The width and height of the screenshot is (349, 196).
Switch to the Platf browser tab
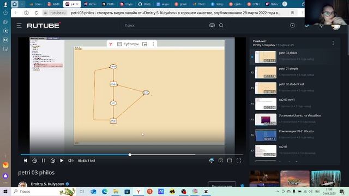point(108,4)
